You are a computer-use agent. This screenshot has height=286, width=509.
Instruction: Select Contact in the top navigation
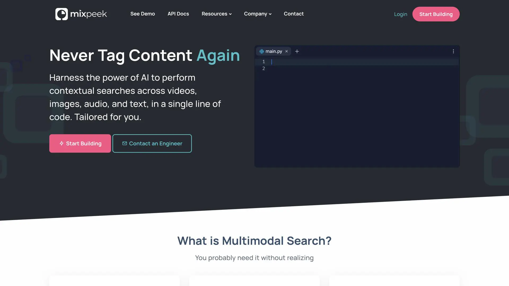coord(294,14)
